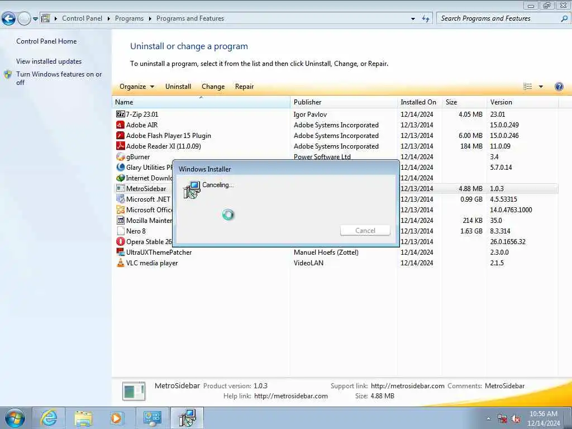Click the Adobe Reader XI icon
This screenshot has height=429, width=572.
(121, 146)
